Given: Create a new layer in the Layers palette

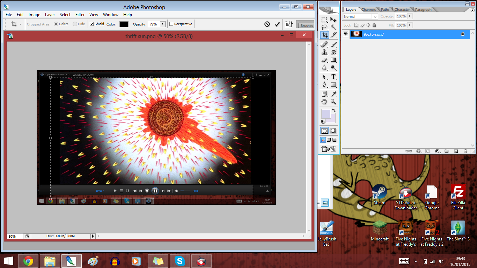Looking at the screenshot, I should click(x=456, y=151).
